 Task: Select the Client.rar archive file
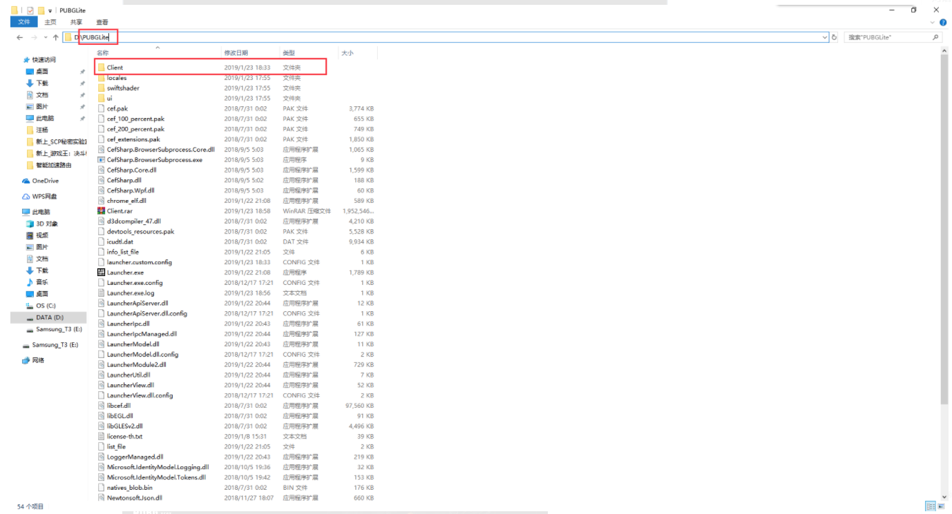[x=120, y=211]
